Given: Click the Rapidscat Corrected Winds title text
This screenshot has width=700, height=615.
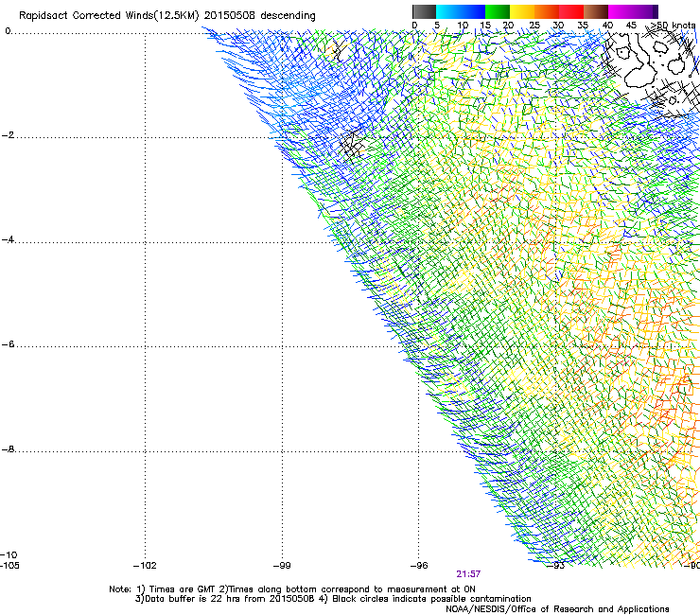Looking at the screenshot, I should coord(167,16).
